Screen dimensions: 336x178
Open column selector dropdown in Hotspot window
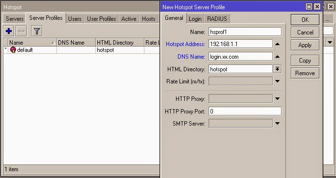(x=330, y=43)
